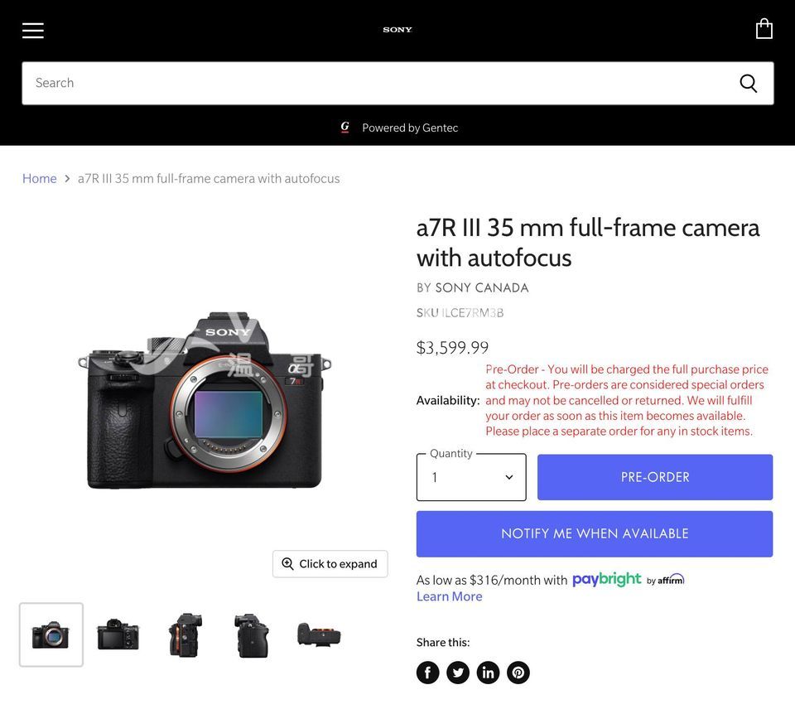Go to Home breadcrumb link
This screenshot has height=709, width=795.
tap(40, 178)
